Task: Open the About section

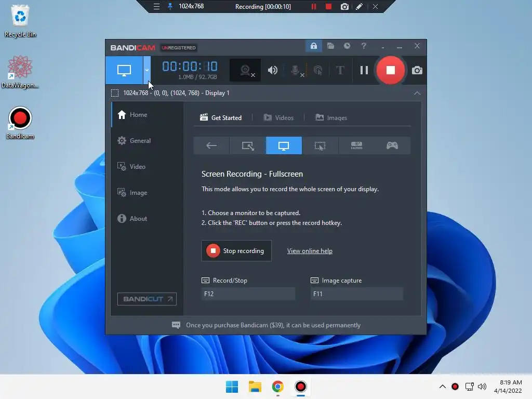Action: pos(147,219)
